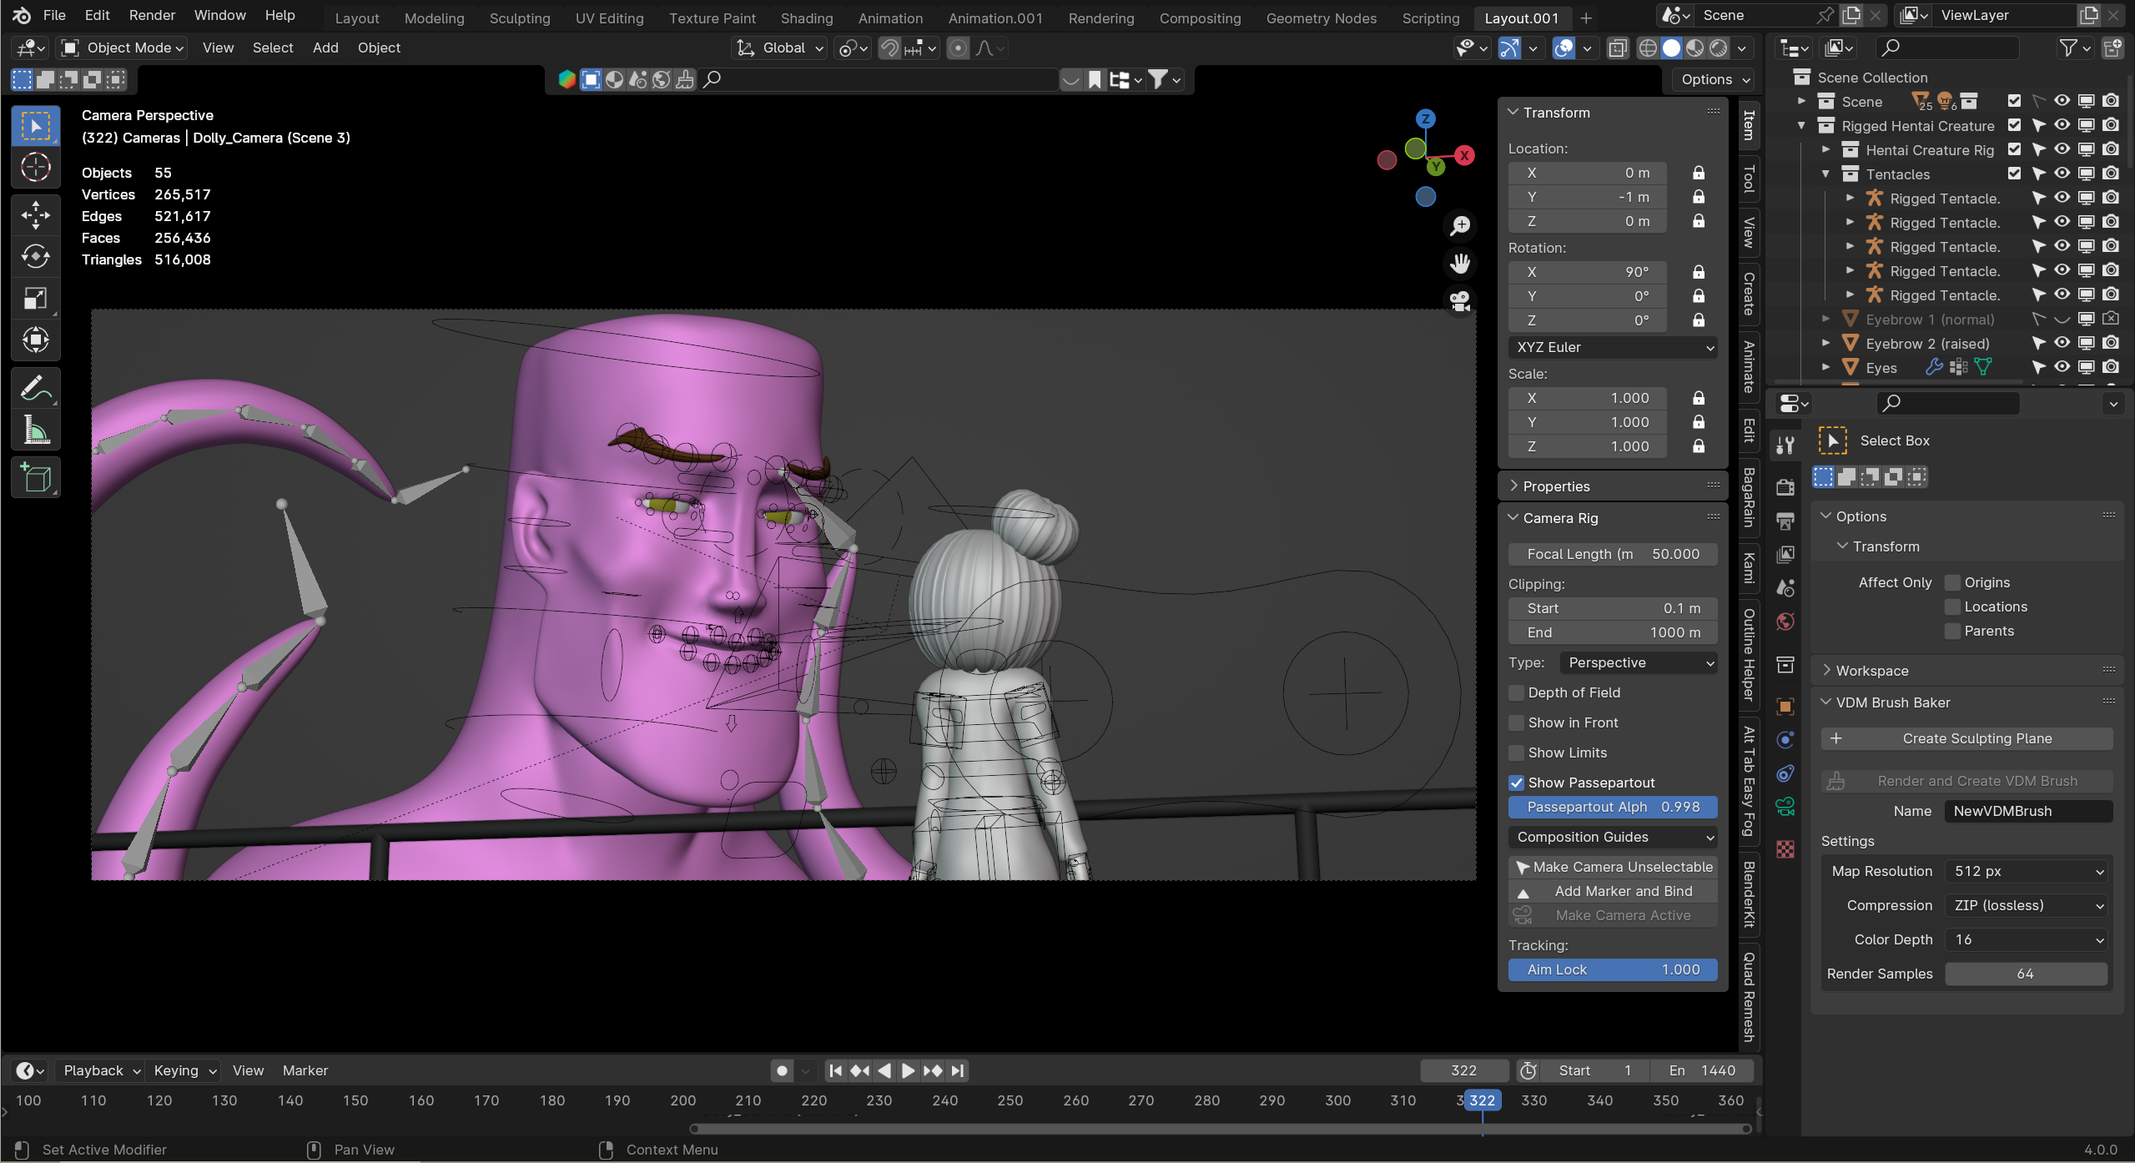Viewport: 2135px width, 1163px height.
Task: Adjust the Aim Lock slider
Action: coord(1612,969)
